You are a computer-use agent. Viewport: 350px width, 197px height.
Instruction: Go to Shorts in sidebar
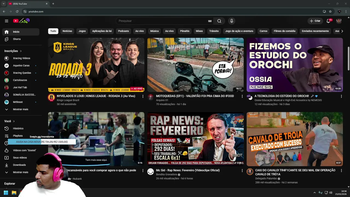click(21, 39)
